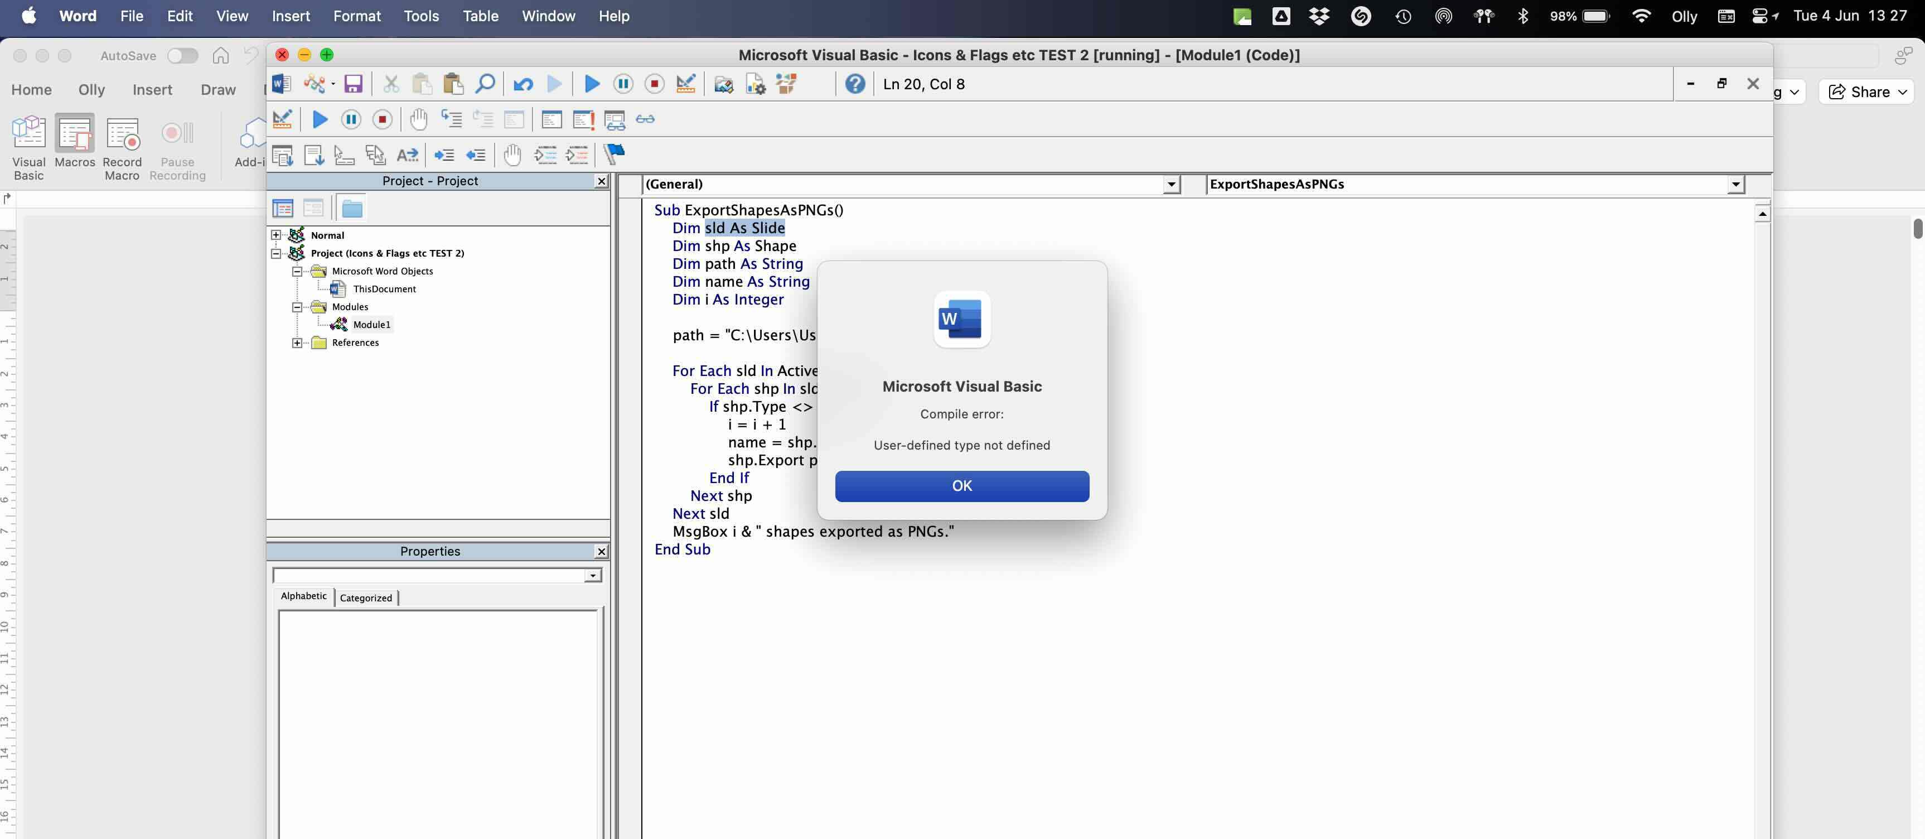Switch to the Categorized properties tab

click(366, 597)
